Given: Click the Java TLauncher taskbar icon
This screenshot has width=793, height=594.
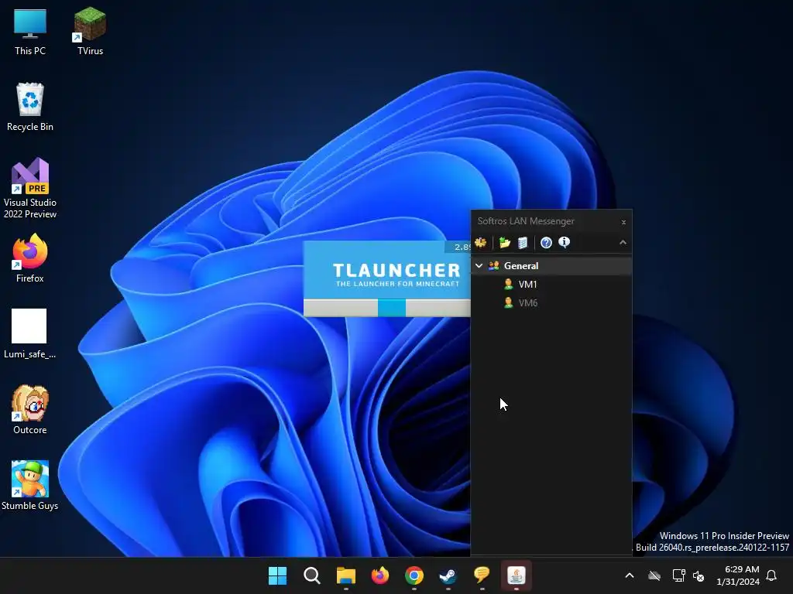Looking at the screenshot, I should point(517,575).
